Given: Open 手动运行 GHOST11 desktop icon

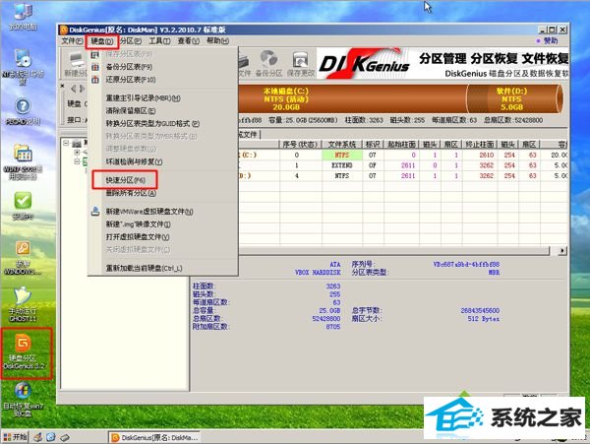Looking at the screenshot, I should [x=23, y=305].
